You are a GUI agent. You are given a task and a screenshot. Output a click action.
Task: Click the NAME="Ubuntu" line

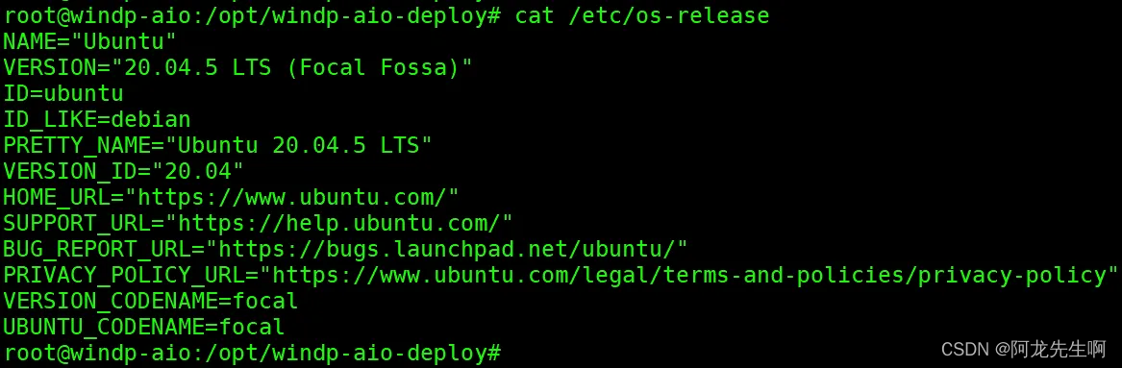(89, 41)
